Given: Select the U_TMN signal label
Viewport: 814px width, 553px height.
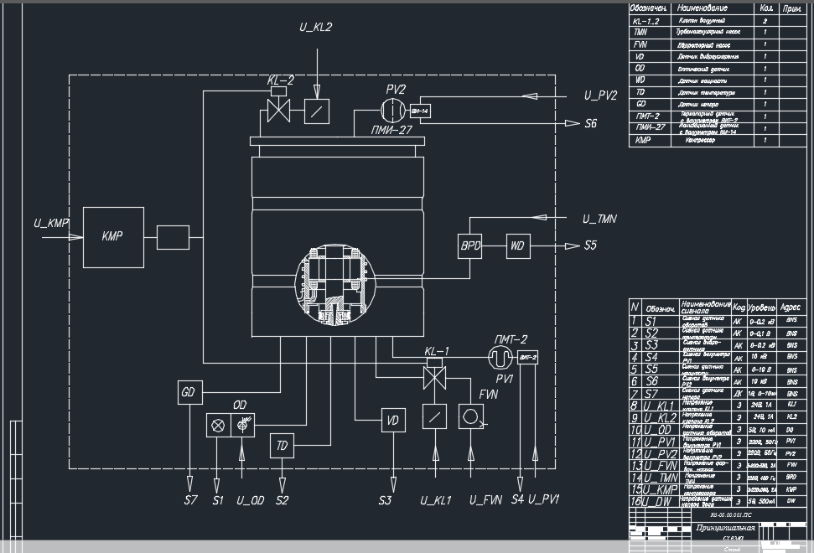Looking at the screenshot, I should coord(600,219).
